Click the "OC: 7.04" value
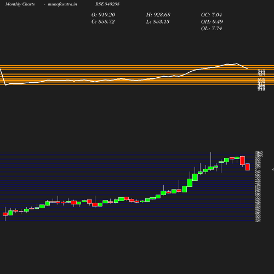The image size is (274, 274). tap(212, 15)
